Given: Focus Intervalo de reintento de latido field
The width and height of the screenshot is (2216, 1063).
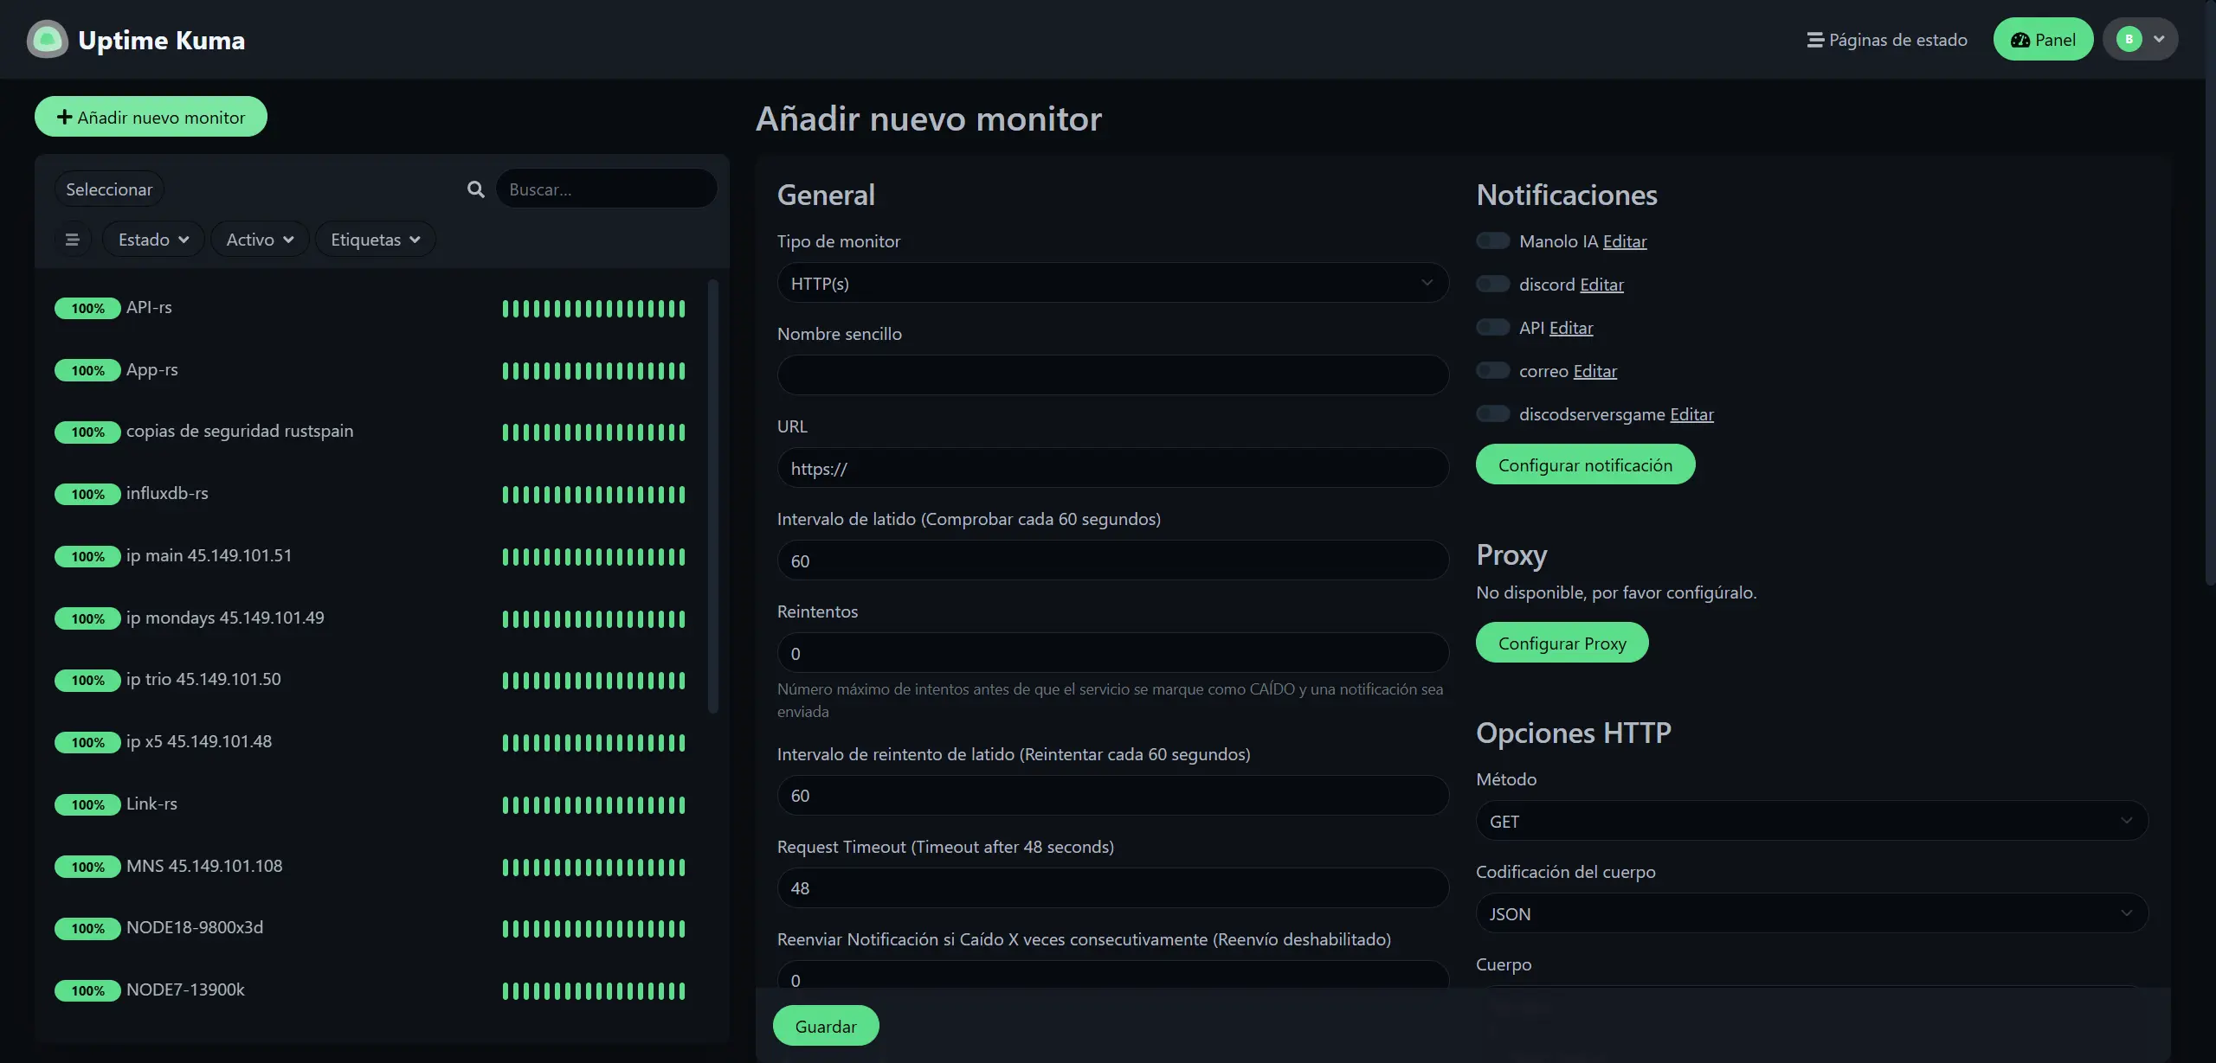Looking at the screenshot, I should click(1113, 795).
